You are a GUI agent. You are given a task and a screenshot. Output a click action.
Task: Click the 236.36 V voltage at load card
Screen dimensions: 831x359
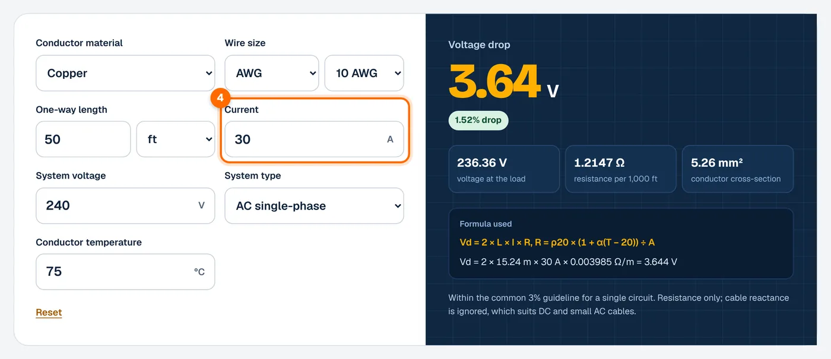[504, 169]
